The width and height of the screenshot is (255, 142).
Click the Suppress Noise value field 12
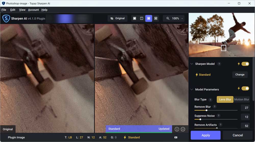tap(245, 117)
